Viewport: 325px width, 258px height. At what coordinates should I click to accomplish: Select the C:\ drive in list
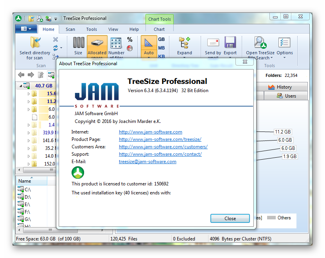pyautogui.click(x=25, y=190)
